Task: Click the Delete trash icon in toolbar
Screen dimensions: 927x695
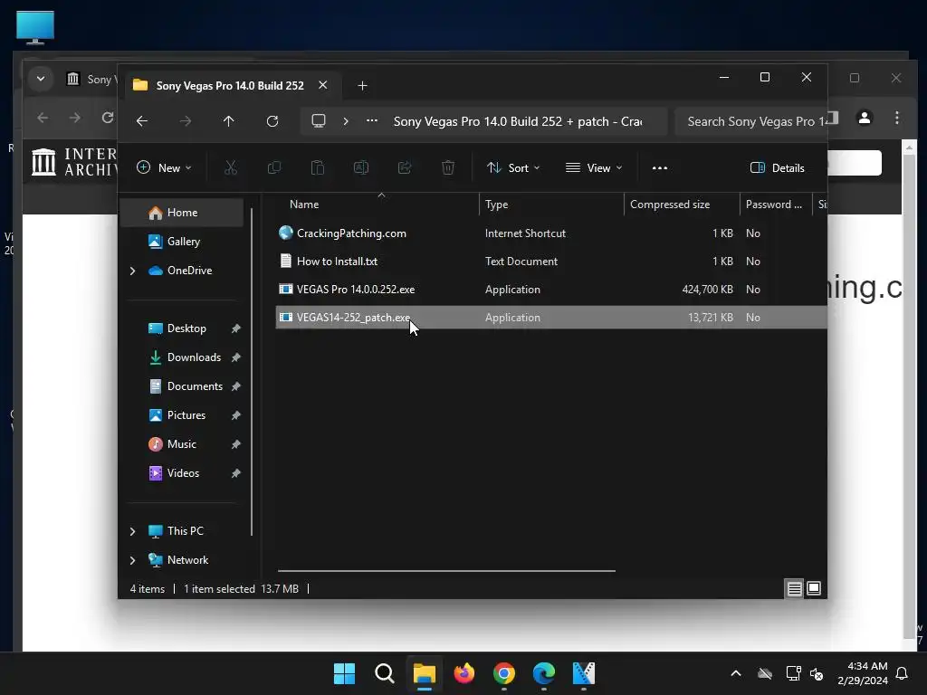Action: [x=448, y=167]
